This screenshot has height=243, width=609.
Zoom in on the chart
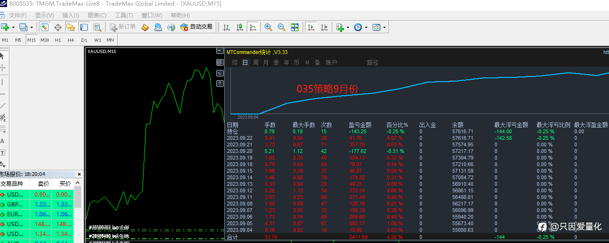click(268, 27)
